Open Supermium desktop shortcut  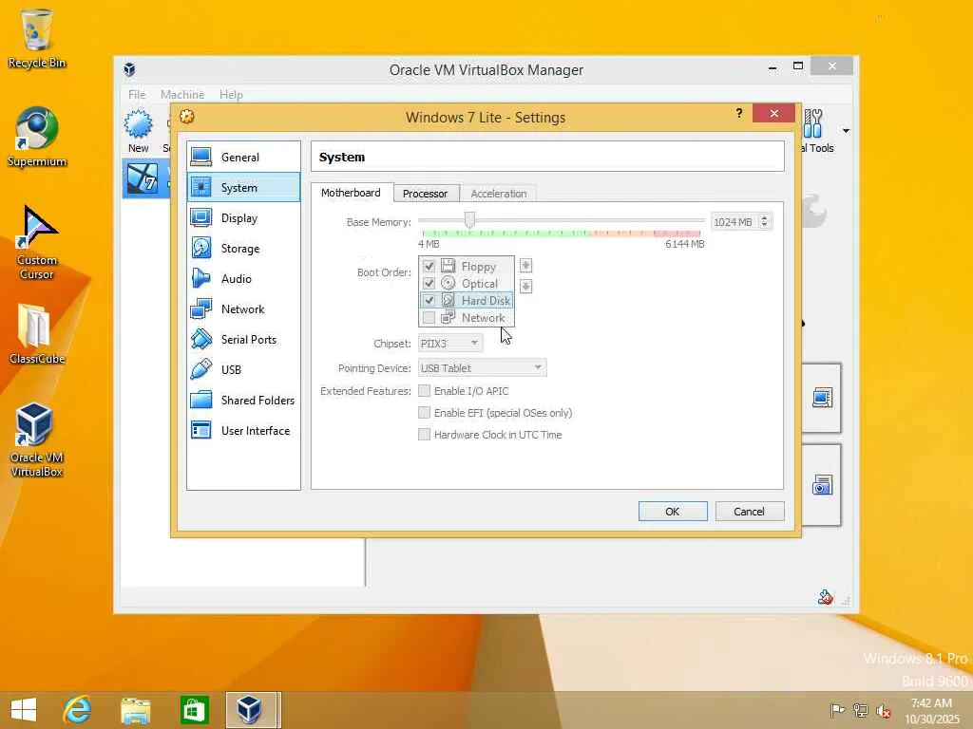point(37,137)
